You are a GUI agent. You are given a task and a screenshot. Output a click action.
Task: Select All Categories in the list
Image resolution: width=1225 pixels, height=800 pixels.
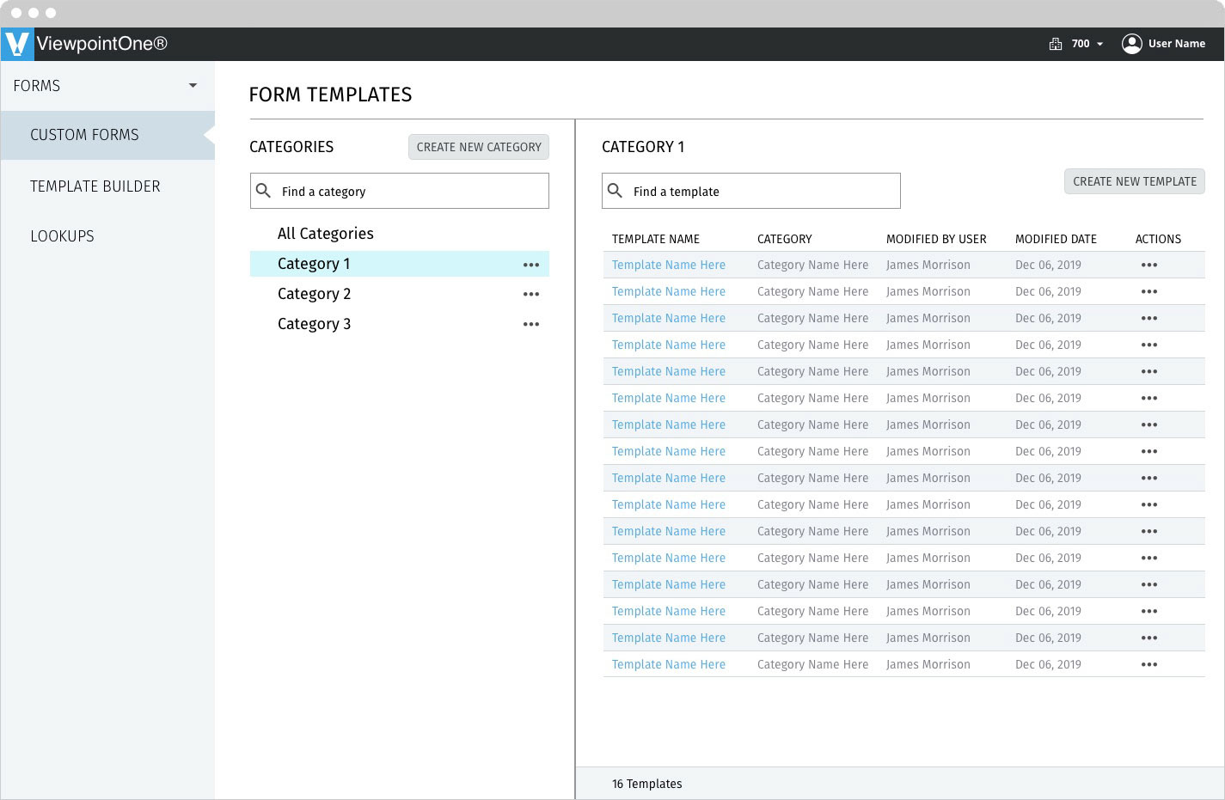(x=326, y=234)
